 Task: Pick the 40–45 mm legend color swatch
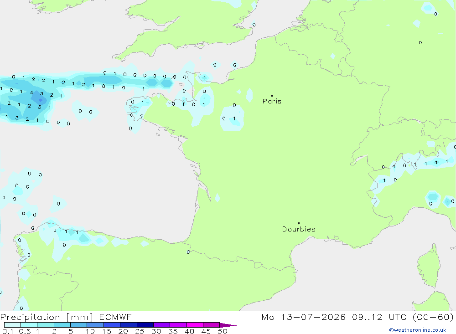pyautogui.click(x=195, y=325)
